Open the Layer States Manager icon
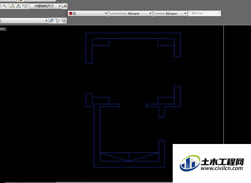Image resolution: width=251 pixels, height=183 pixels. click(x=64, y=20)
